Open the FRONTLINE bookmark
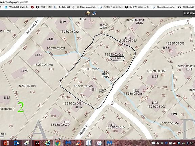This screenshot has height=146, width=195. [x=44, y=7]
